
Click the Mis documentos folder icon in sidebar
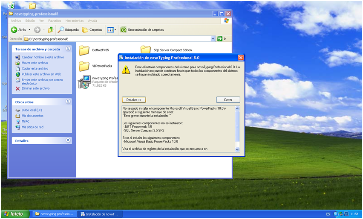[x=17, y=116]
